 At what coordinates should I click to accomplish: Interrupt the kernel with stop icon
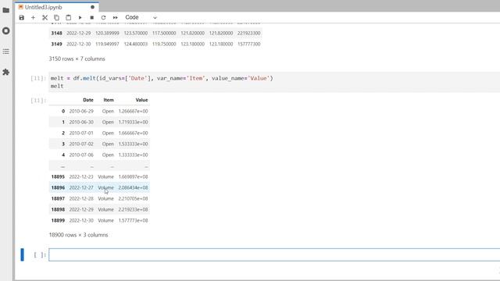click(x=92, y=17)
